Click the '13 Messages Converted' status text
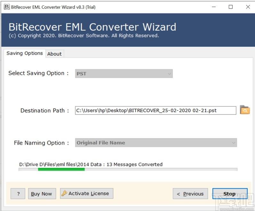Image resolution: width=255 pixels, height=211 pixels. pyautogui.click(x=134, y=164)
